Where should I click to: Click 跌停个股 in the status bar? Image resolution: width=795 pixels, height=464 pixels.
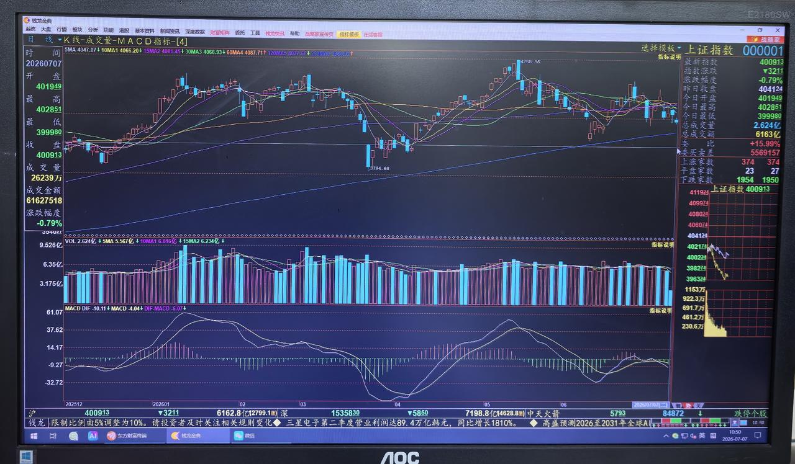[750, 414]
